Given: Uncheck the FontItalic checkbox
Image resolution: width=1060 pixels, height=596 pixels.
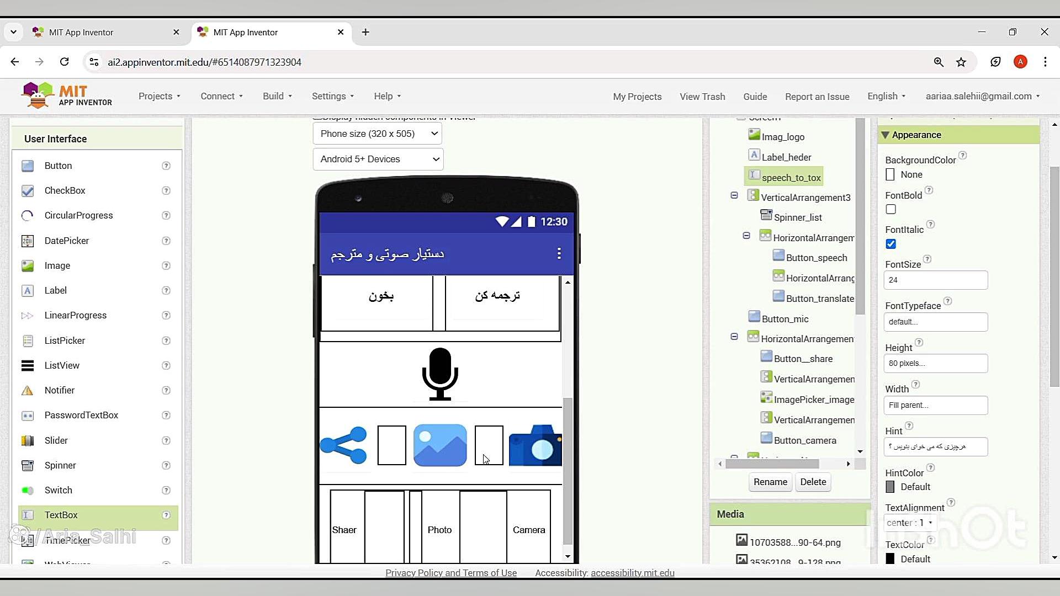Looking at the screenshot, I should pos(891,244).
